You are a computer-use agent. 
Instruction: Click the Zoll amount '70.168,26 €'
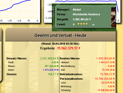pos(108,70)
